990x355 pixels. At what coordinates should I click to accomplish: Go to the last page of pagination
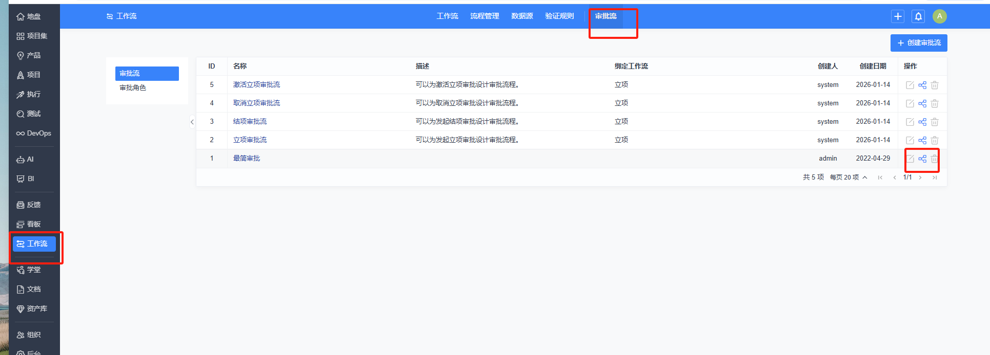pyautogui.click(x=935, y=177)
